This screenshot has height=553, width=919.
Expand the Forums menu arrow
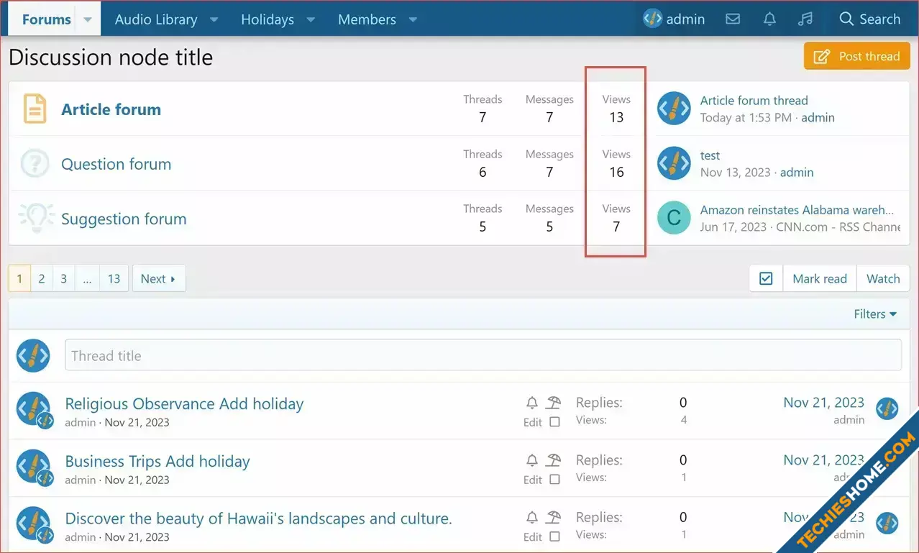[x=88, y=19]
